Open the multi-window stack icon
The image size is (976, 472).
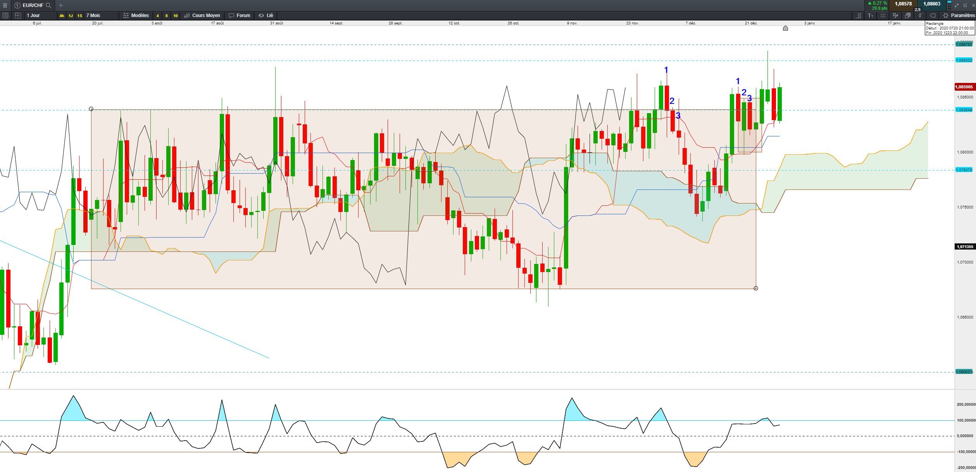click(x=908, y=16)
